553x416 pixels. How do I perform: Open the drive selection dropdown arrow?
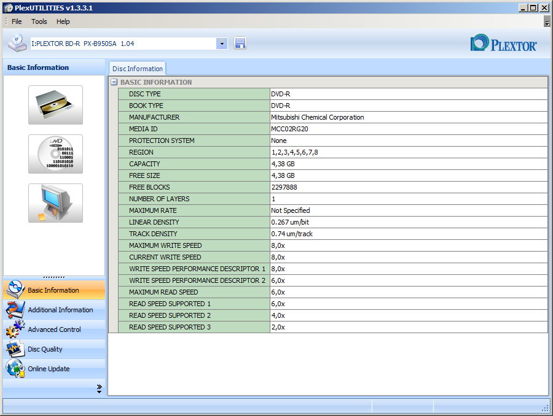point(222,44)
